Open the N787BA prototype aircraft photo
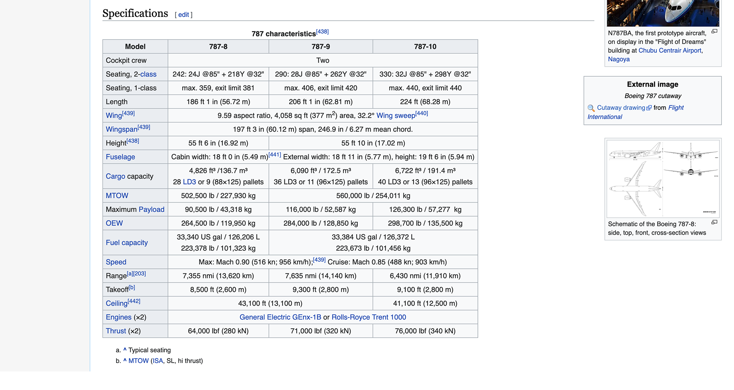734x390 pixels. click(x=663, y=13)
